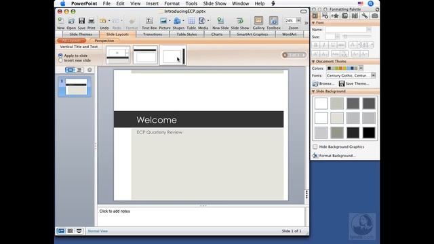Collapse the Font section
The image size is (434, 244).
(x=313, y=22)
